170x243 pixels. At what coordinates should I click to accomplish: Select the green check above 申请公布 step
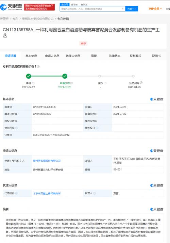pos(65,76)
